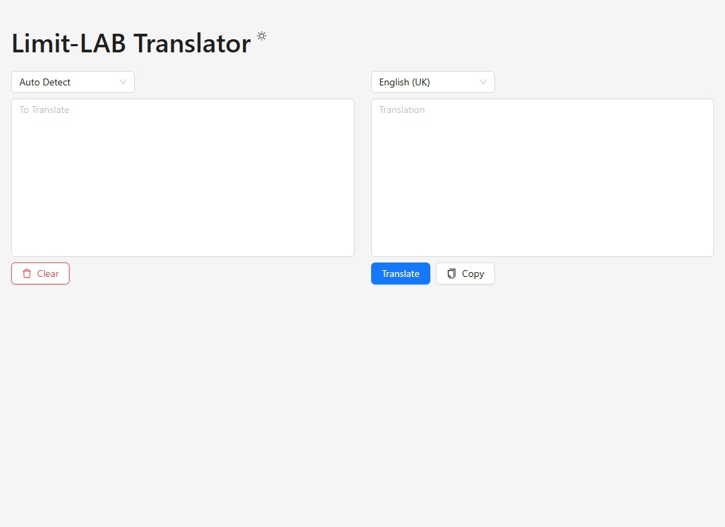Toggle the sun theme icon beside the title
Image resolution: width=725 pixels, height=527 pixels.
click(262, 36)
